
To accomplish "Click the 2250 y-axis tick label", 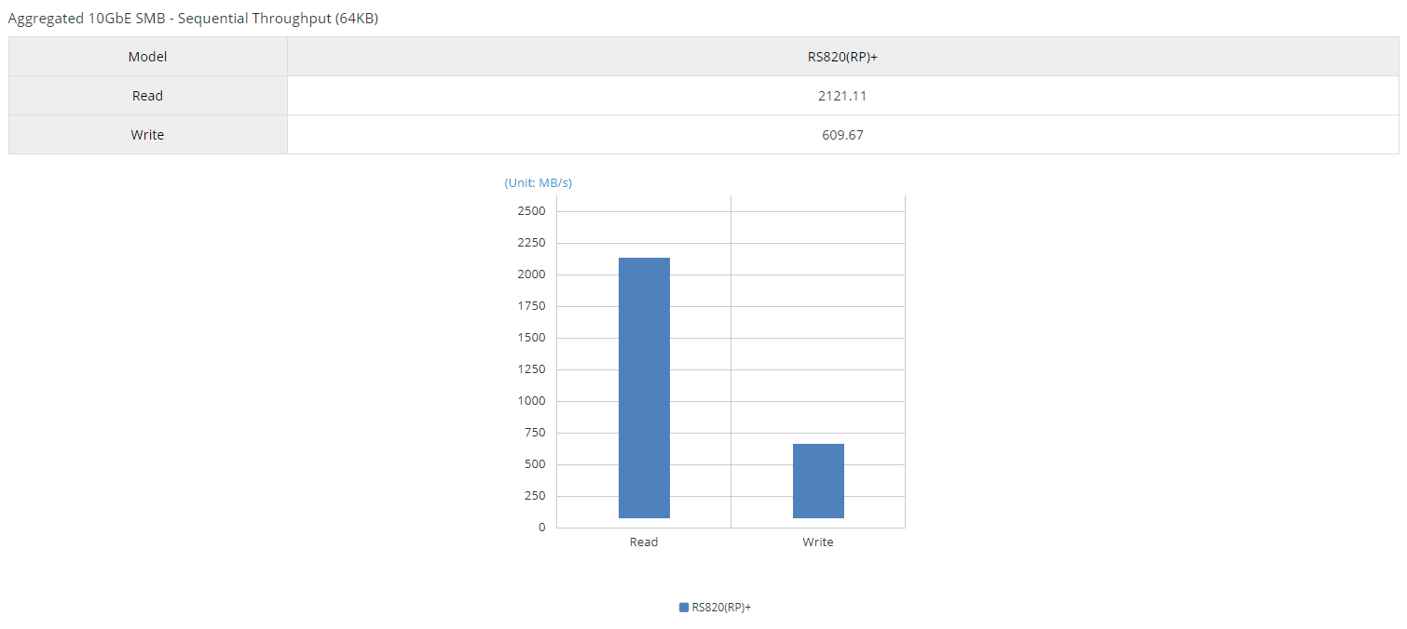I will click(531, 243).
